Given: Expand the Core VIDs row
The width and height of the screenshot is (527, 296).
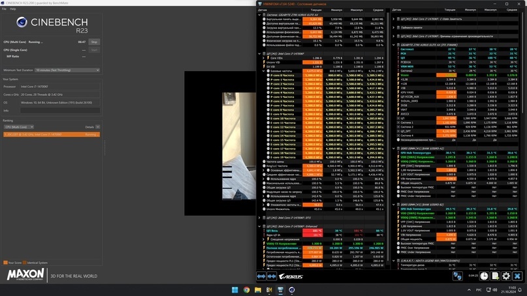Looking at the screenshot, I should point(264,58).
